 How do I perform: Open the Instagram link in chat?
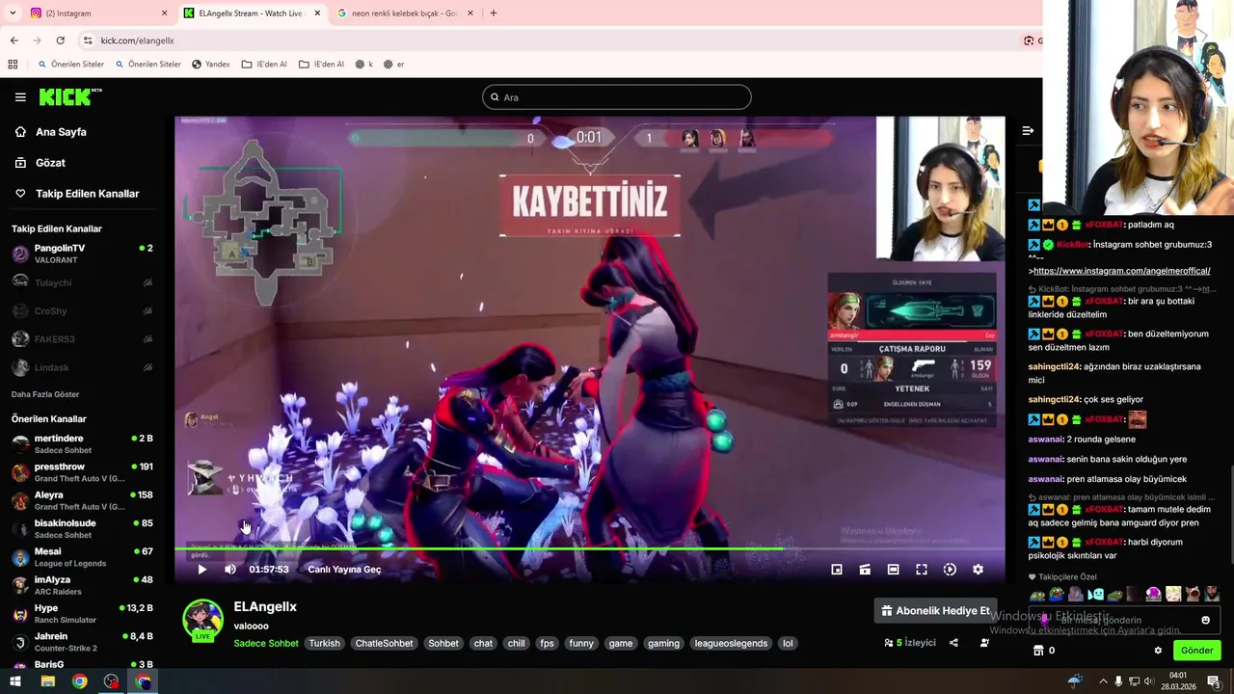[1121, 271]
